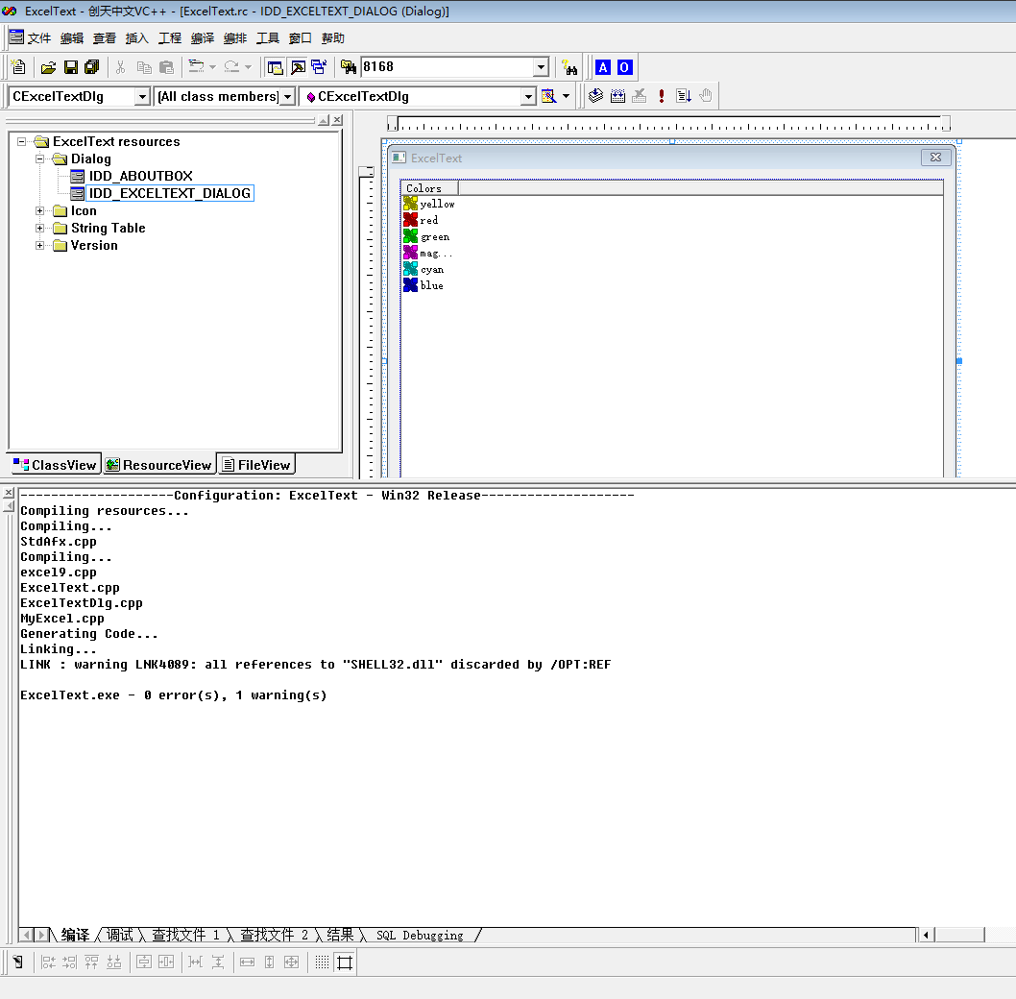Toggle the grid display dialog toolbar icon
1016x999 pixels.
[x=322, y=962]
